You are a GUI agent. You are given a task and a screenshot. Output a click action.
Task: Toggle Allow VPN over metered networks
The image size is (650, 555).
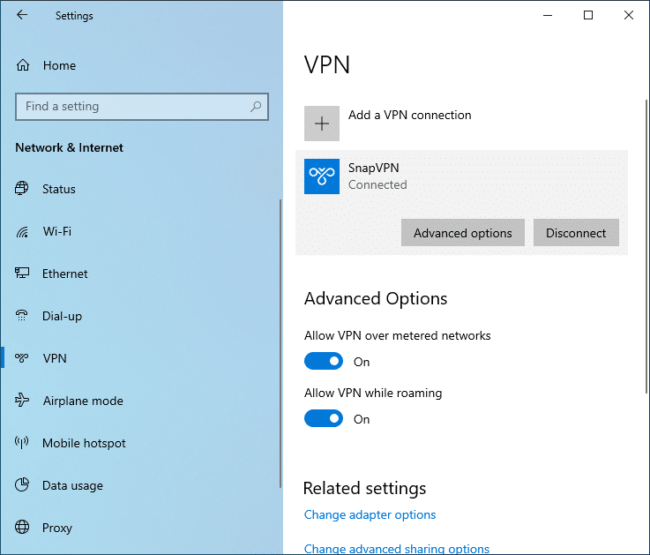(x=324, y=361)
